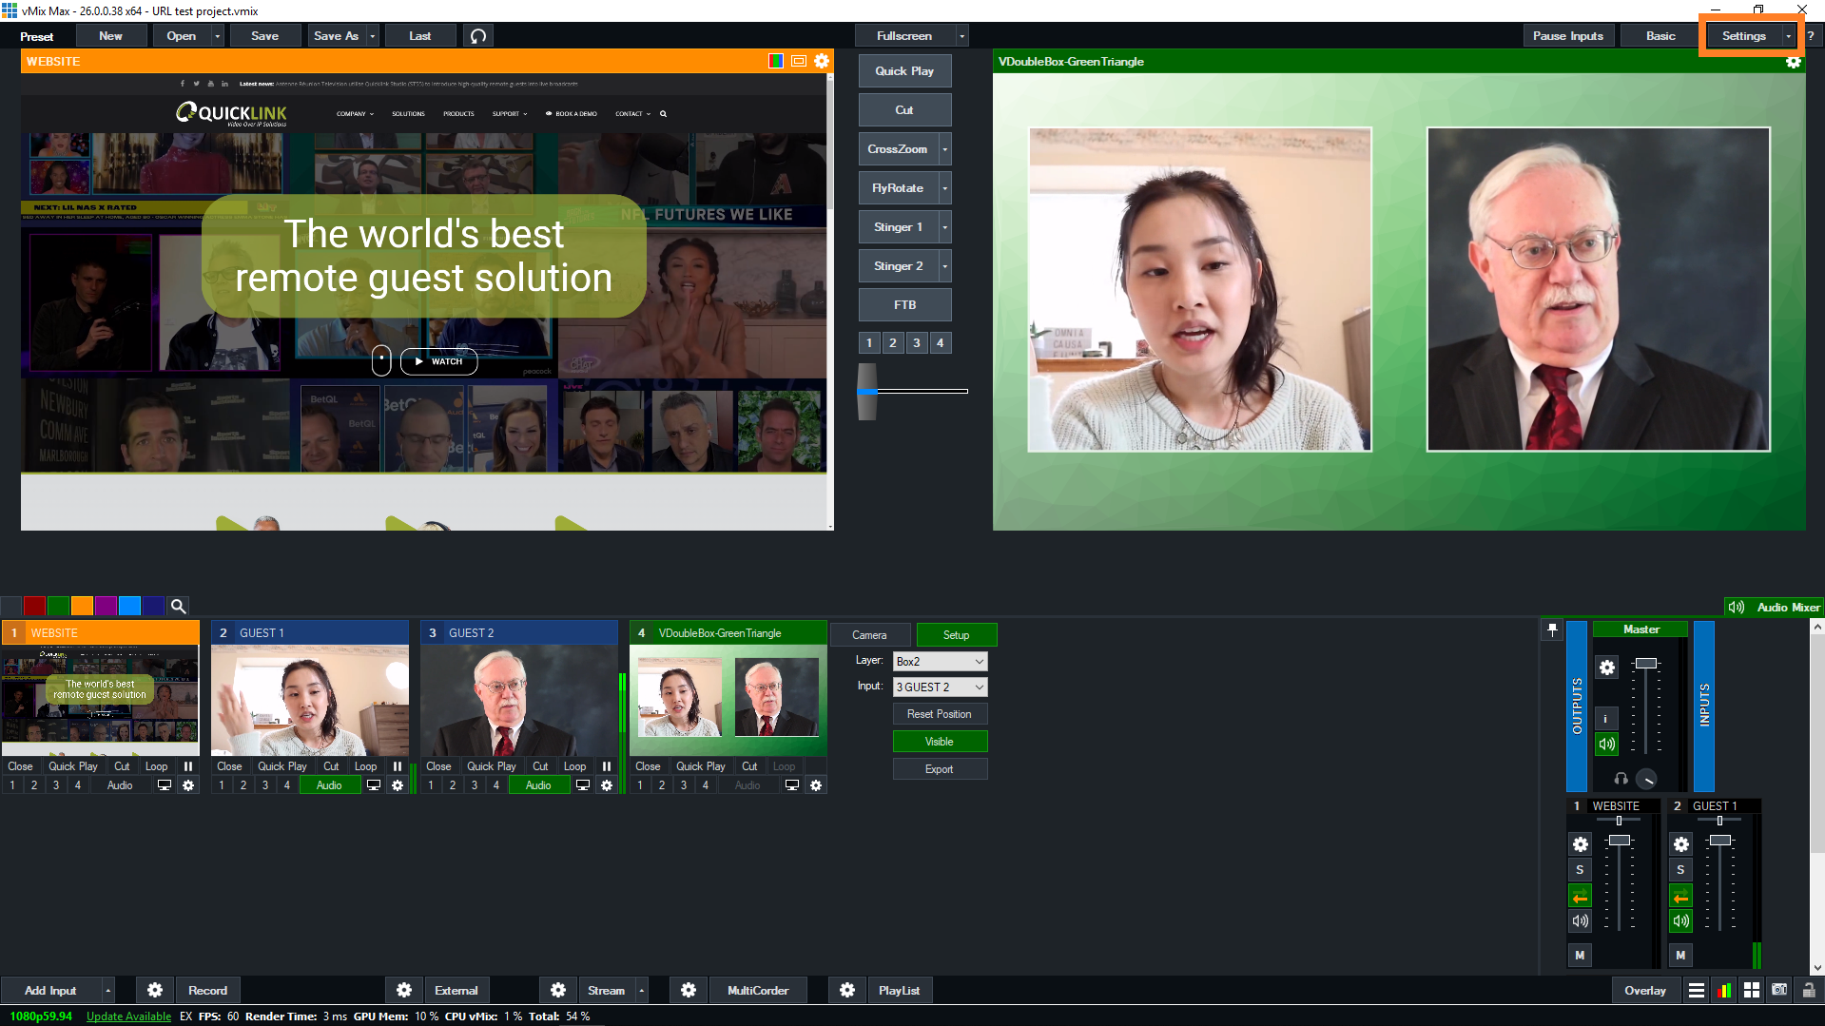Expand the Settings dropdown arrow

coord(1788,36)
